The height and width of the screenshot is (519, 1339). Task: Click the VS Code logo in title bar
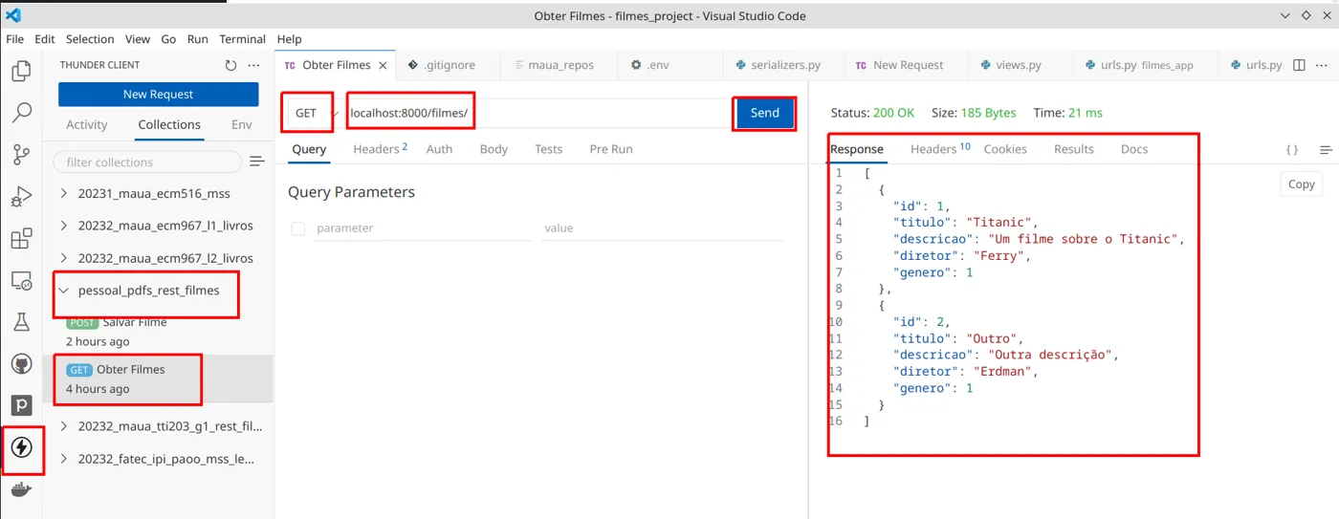click(x=13, y=15)
